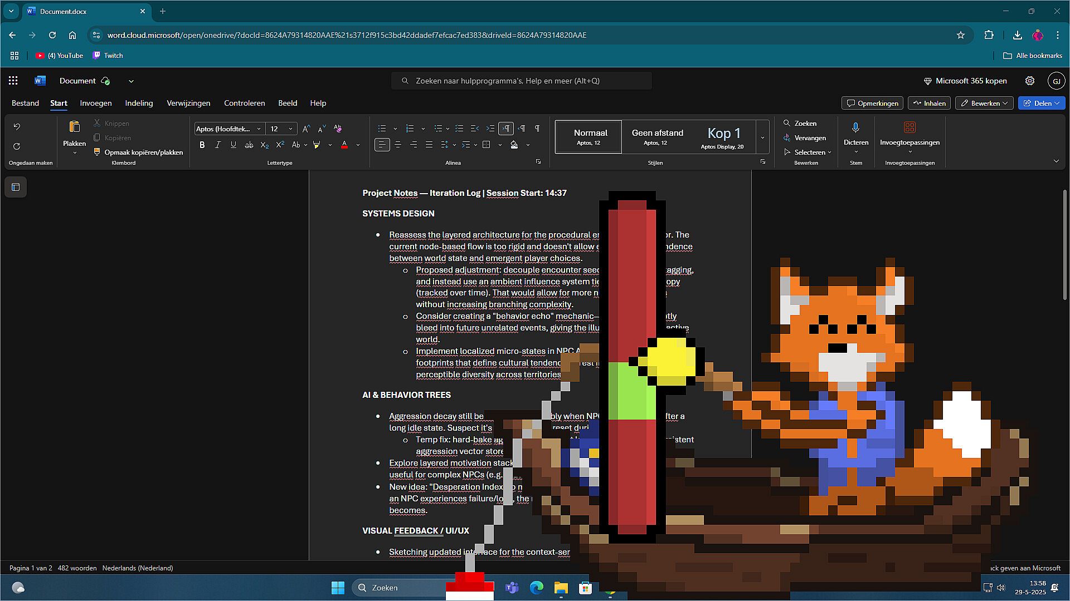The height and width of the screenshot is (601, 1070).
Task: Toggle underline formatting
Action: [234, 145]
